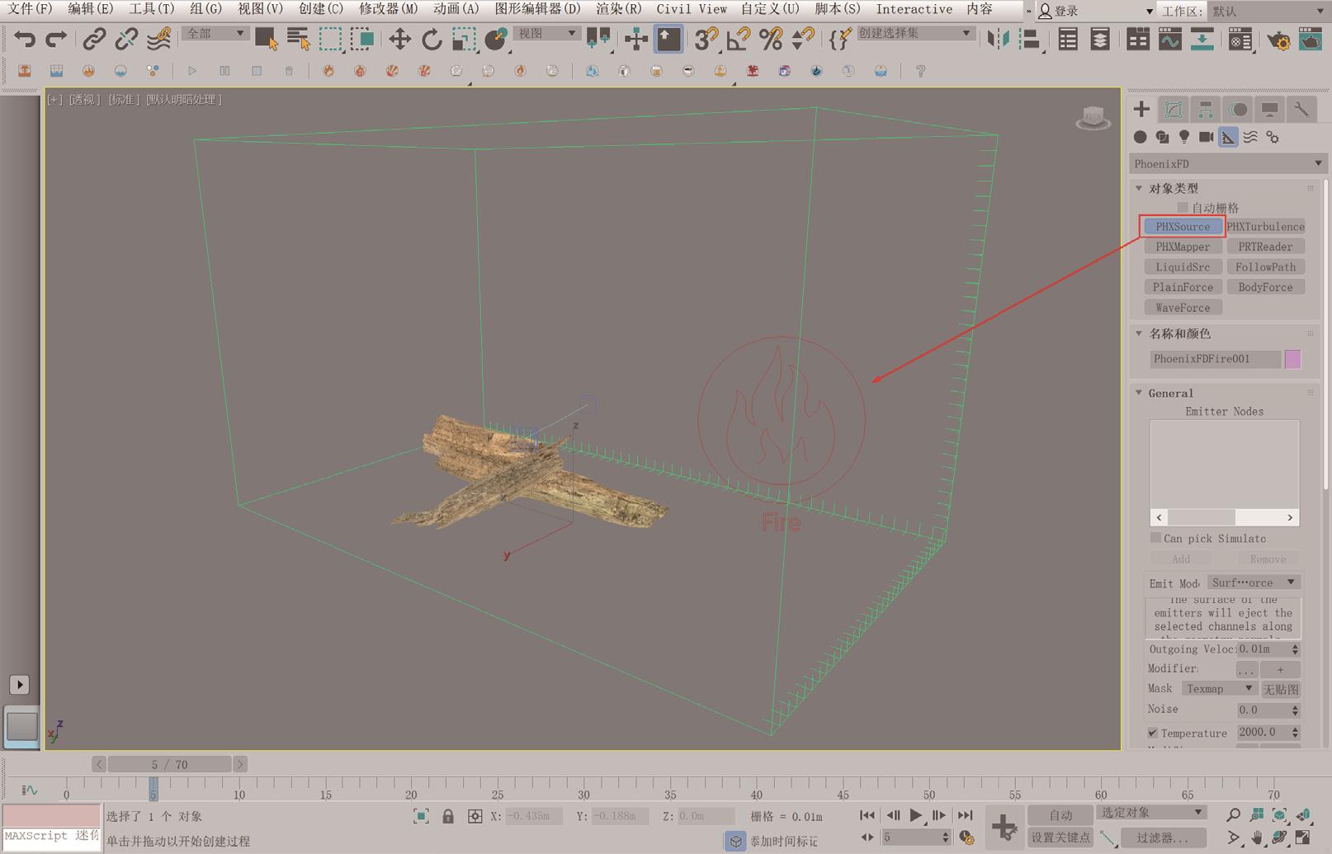Image resolution: width=1332 pixels, height=854 pixels.
Task: Open the 修改器(M) menu
Action: point(388,9)
